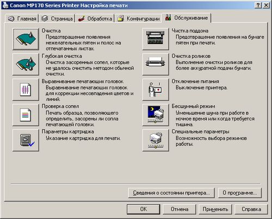Click Отключение питания power off icon
Screen dimensions: 272x219
156,89
